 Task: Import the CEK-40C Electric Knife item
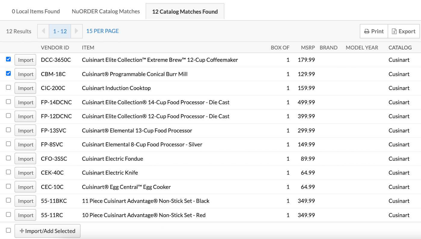click(25, 172)
